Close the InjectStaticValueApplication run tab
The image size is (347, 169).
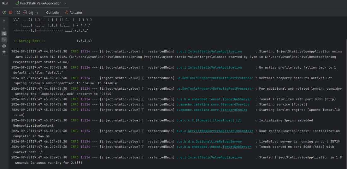[x=65, y=3]
